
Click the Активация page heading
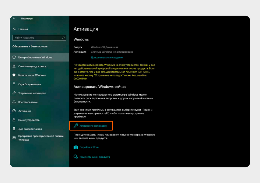pos(86,29)
